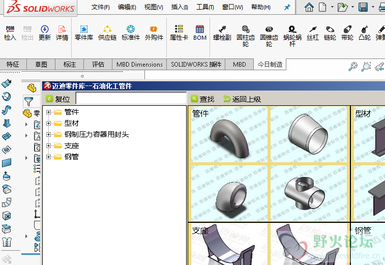Launch the 丝杠 lead screw tool
This screenshot has height=265, width=385.
tap(313, 33)
